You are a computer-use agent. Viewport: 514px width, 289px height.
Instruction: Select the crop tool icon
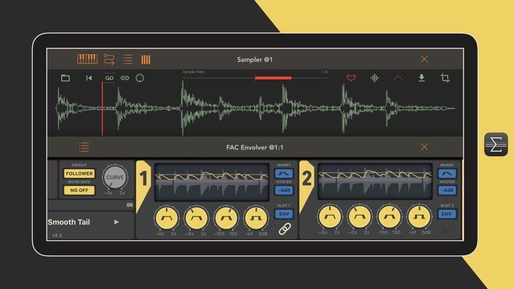[x=445, y=77]
